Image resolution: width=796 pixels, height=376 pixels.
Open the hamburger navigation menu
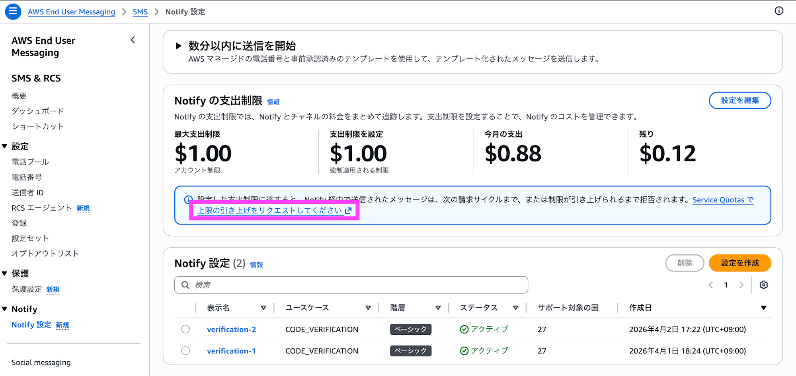point(12,12)
